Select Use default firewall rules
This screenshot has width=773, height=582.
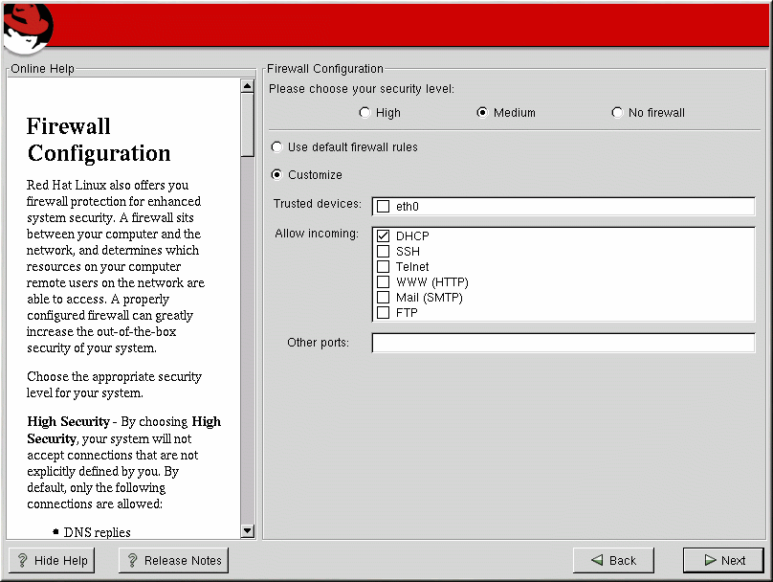click(x=277, y=147)
